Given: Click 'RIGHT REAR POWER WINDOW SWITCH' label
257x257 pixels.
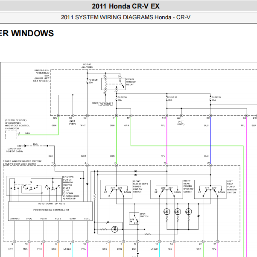Looking at the screenshot, I should coord(188,186).
